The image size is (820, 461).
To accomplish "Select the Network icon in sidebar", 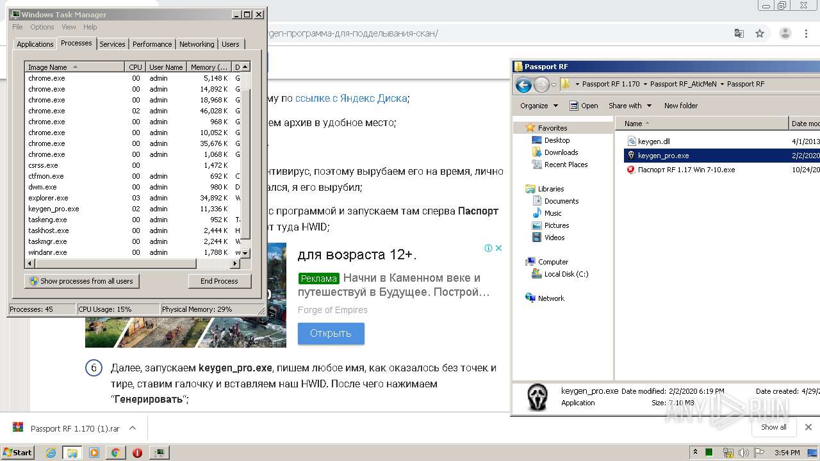I will click(x=530, y=298).
